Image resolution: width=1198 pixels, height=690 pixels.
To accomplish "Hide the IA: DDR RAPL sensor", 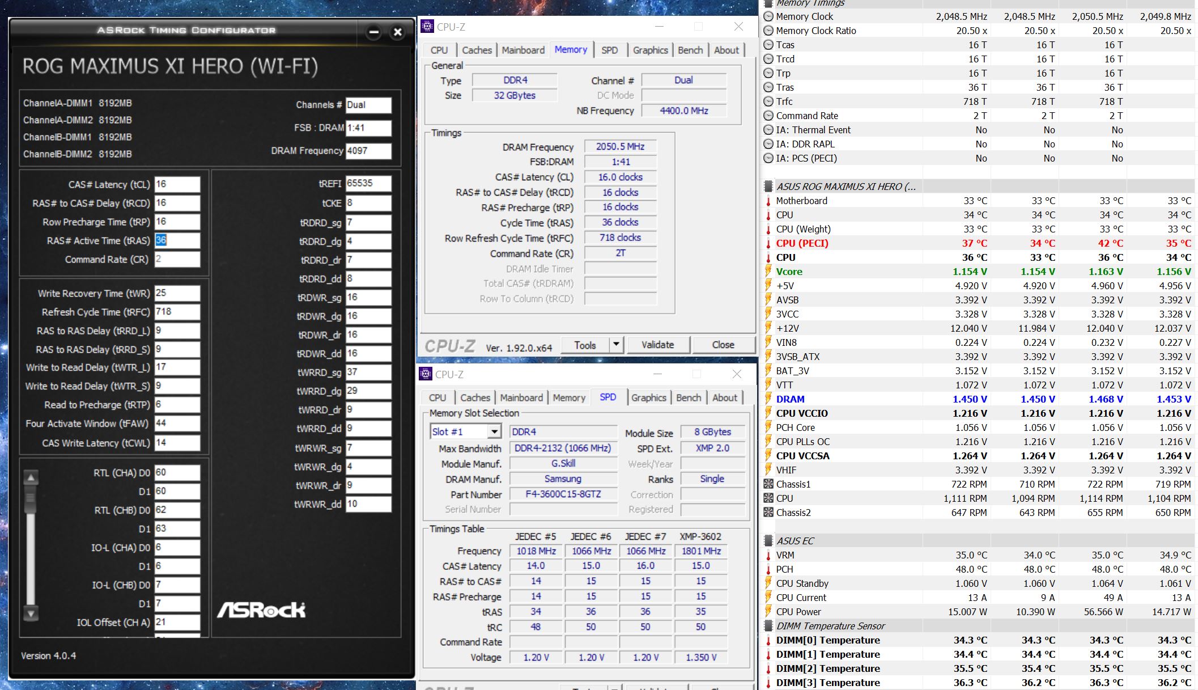I will pyautogui.click(x=769, y=144).
